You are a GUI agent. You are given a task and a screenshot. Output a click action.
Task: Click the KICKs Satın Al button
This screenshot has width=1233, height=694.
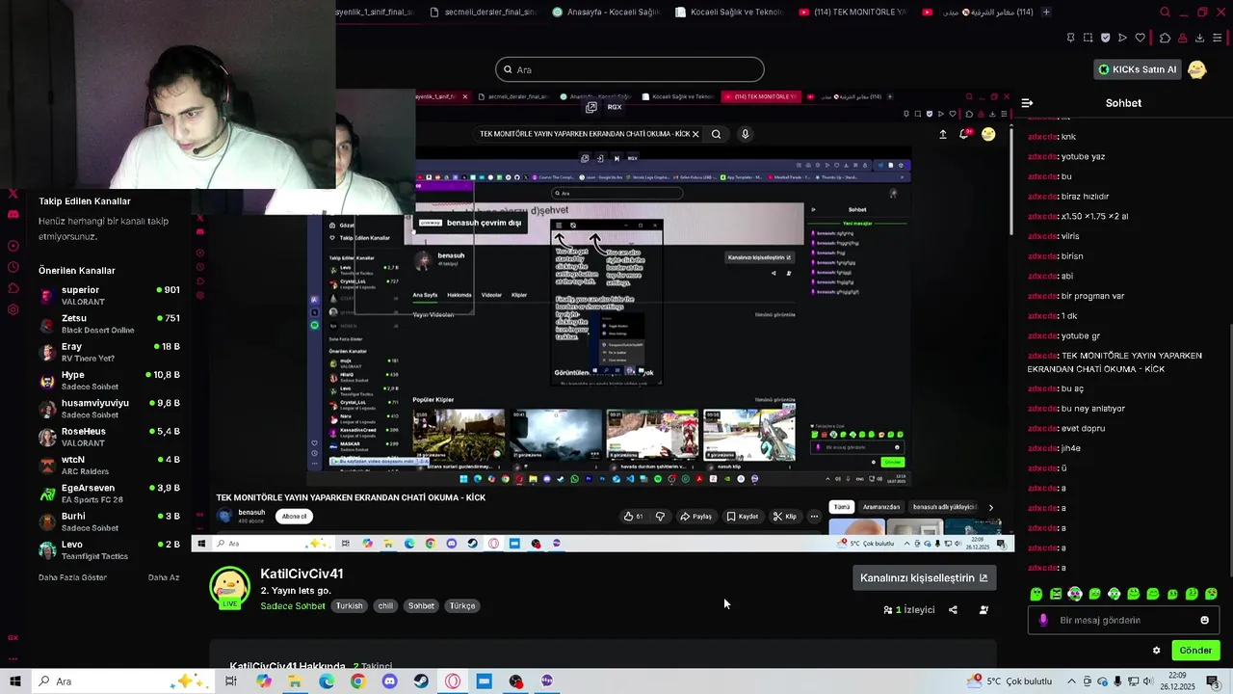[1138, 69]
